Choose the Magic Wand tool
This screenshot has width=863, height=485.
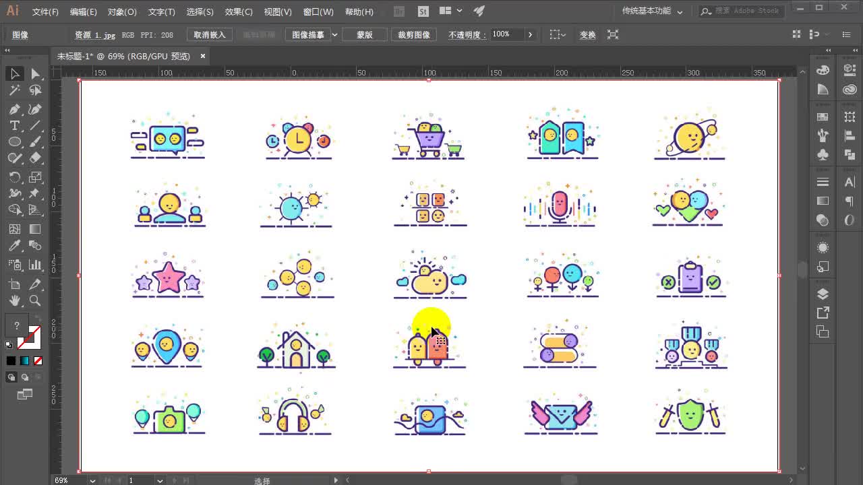coord(15,90)
